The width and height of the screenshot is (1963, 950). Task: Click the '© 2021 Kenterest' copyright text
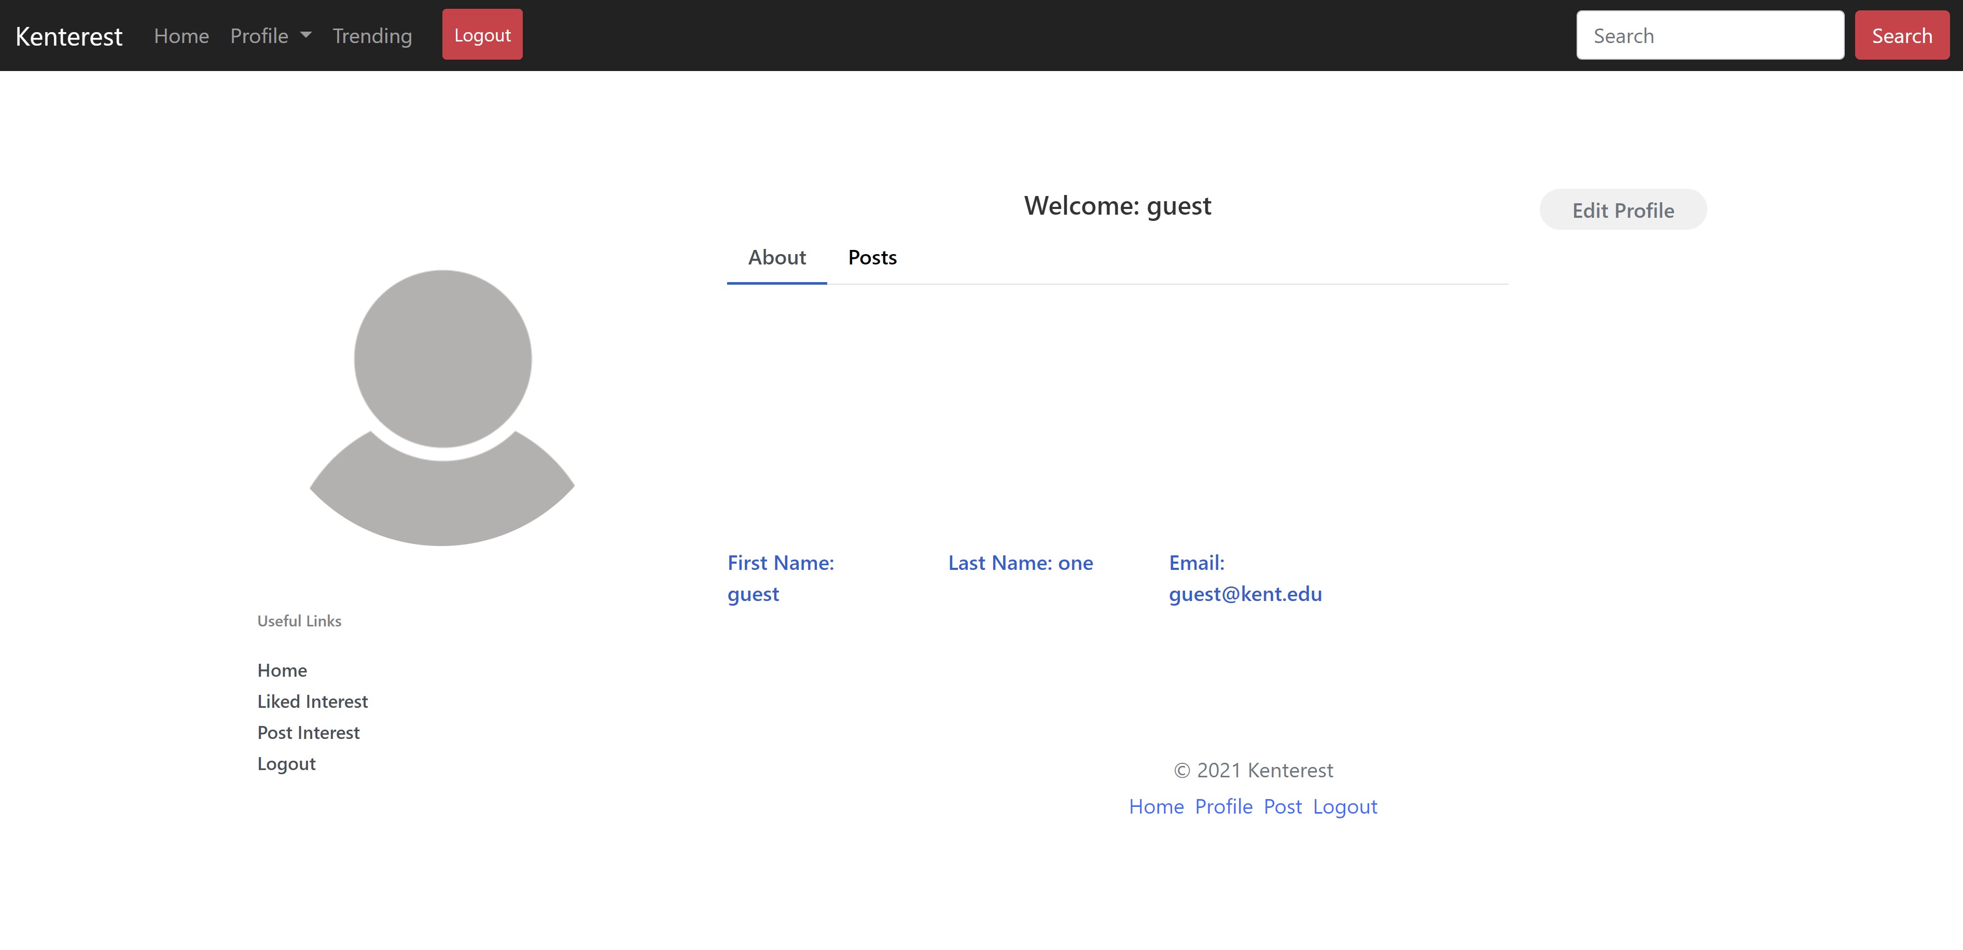[x=1254, y=771]
